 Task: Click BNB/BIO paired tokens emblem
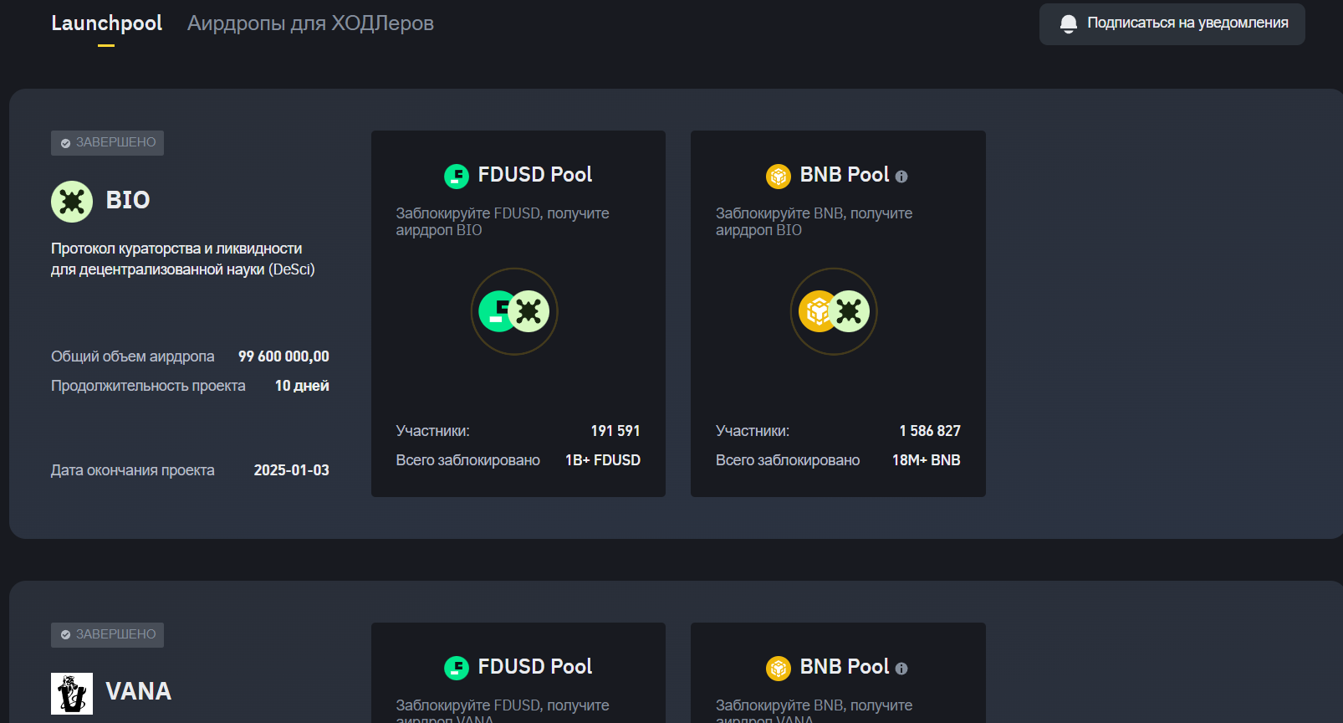[834, 311]
